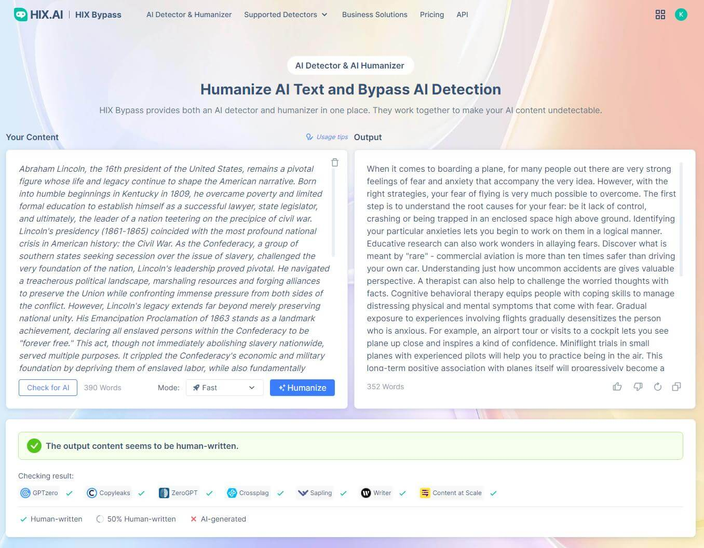Select the Copyleaks detector badge
The height and width of the screenshot is (548, 704).
coord(109,493)
